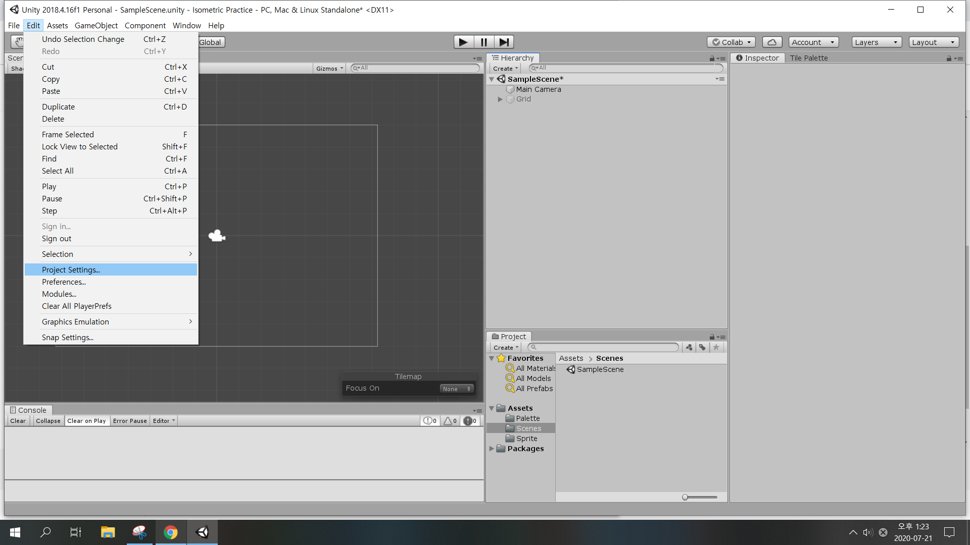Click the Play button in the toolbar

click(x=463, y=42)
